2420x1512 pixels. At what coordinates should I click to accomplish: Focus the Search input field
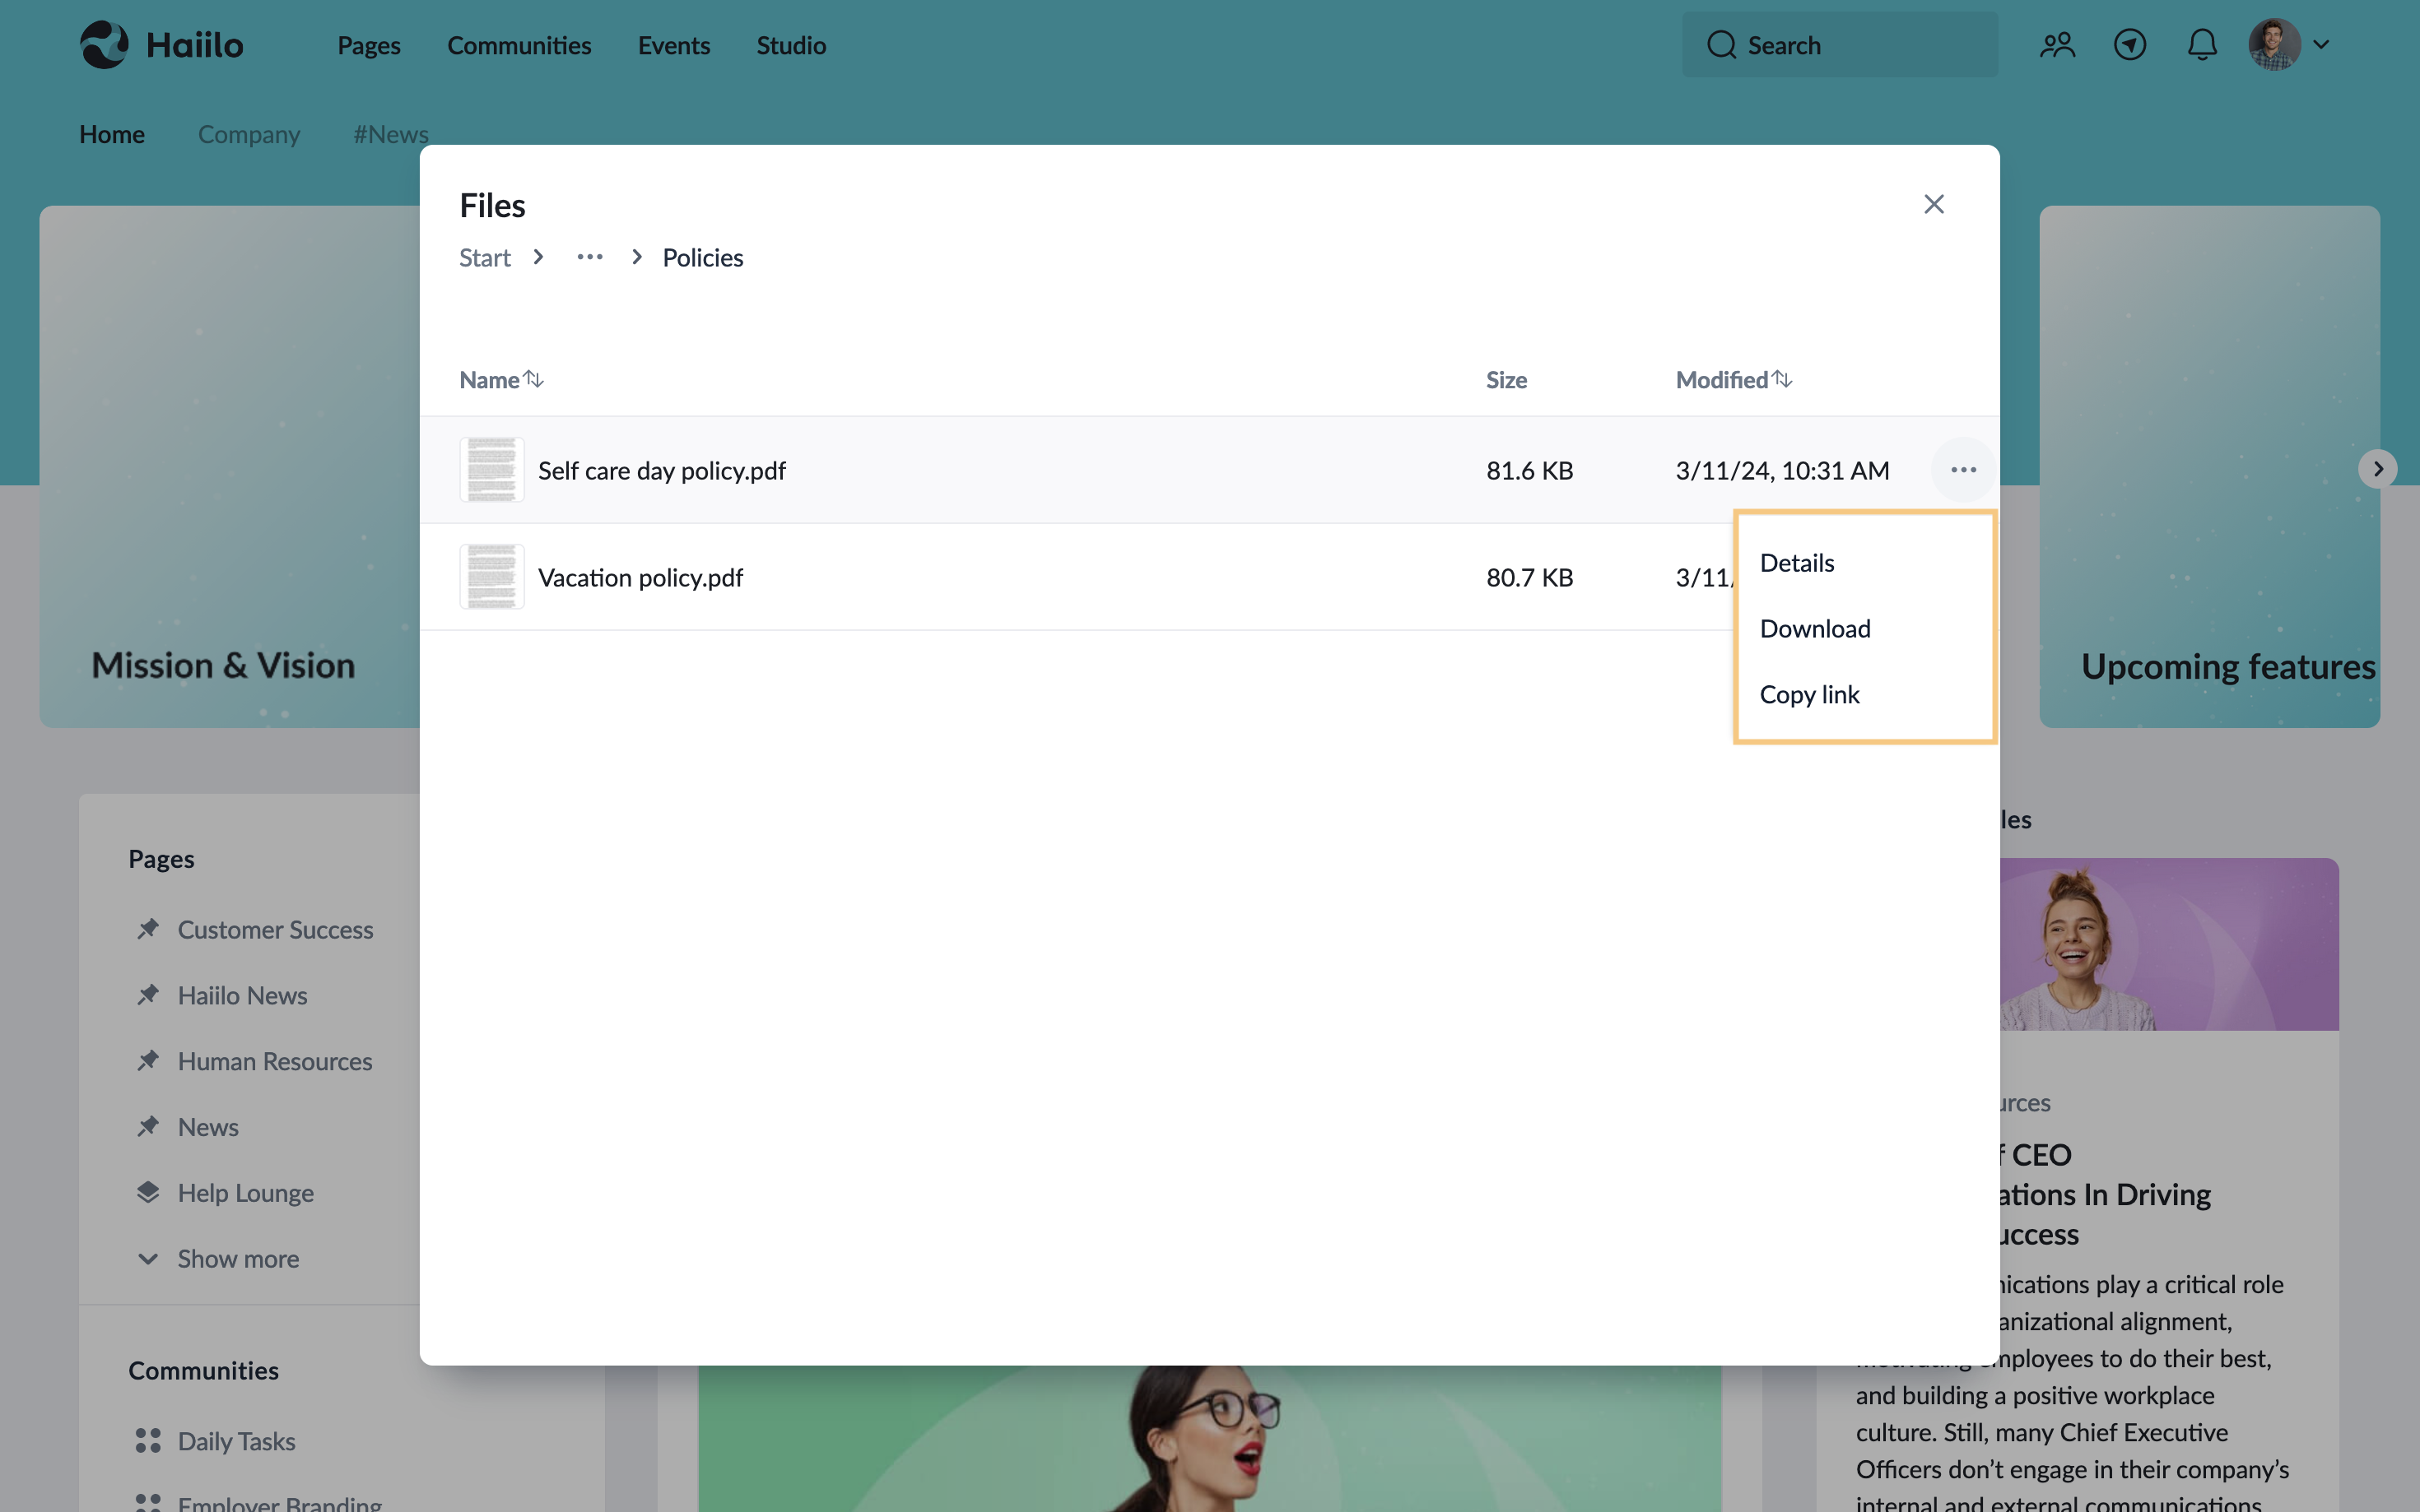point(1840,45)
